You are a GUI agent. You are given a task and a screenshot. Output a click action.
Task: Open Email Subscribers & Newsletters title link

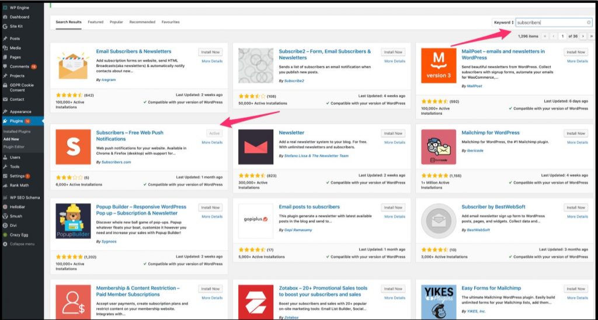coord(134,51)
